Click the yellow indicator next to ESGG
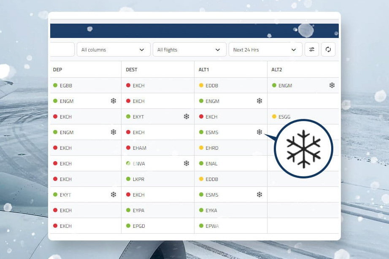Viewport: 389px width, 259px height. click(x=274, y=116)
